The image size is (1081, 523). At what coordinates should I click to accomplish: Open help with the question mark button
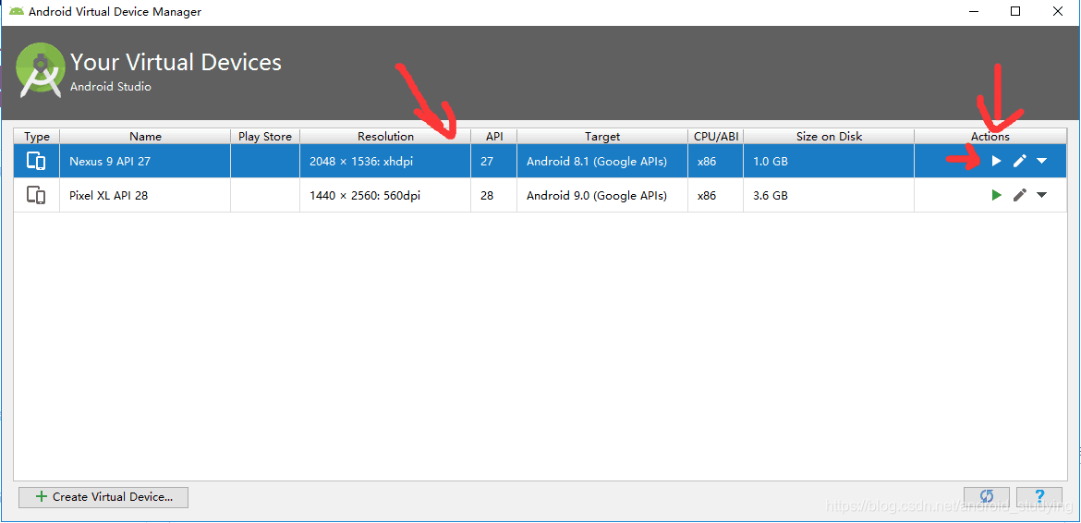(1038, 496)
